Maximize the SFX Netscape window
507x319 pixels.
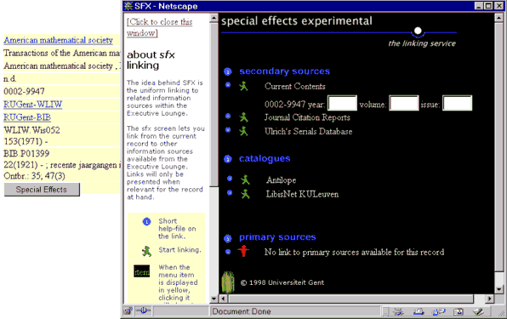[x=488, y=6]
